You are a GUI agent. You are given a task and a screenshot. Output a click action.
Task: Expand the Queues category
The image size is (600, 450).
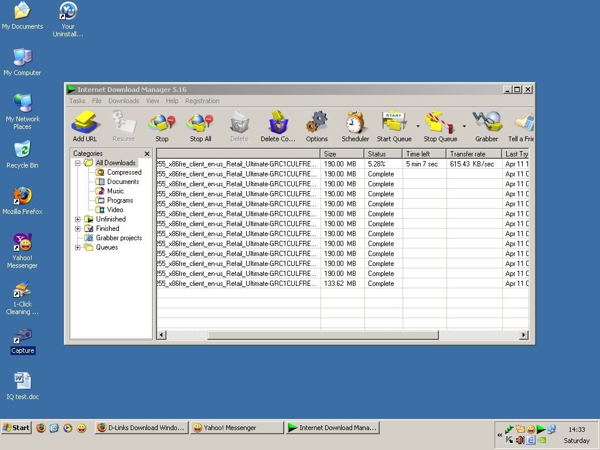pyautogui.click(x=78, y=247)
